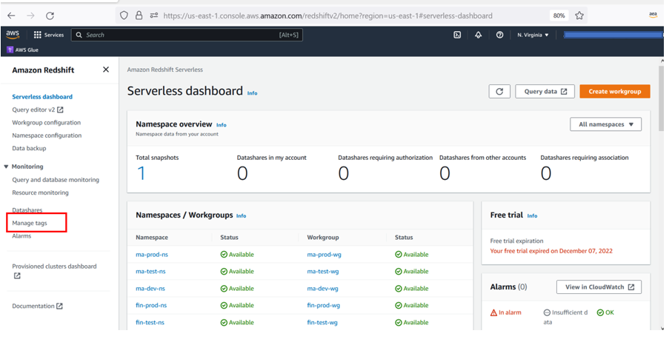This screenshot has height=342, width=672.
Task: Click the View in CloudWatch button
Action: (x=599, y=286)
